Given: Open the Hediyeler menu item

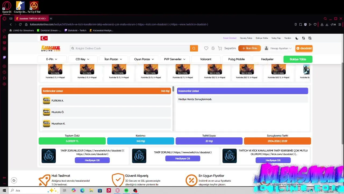Looking at the screenshot, I should point(267,59).
